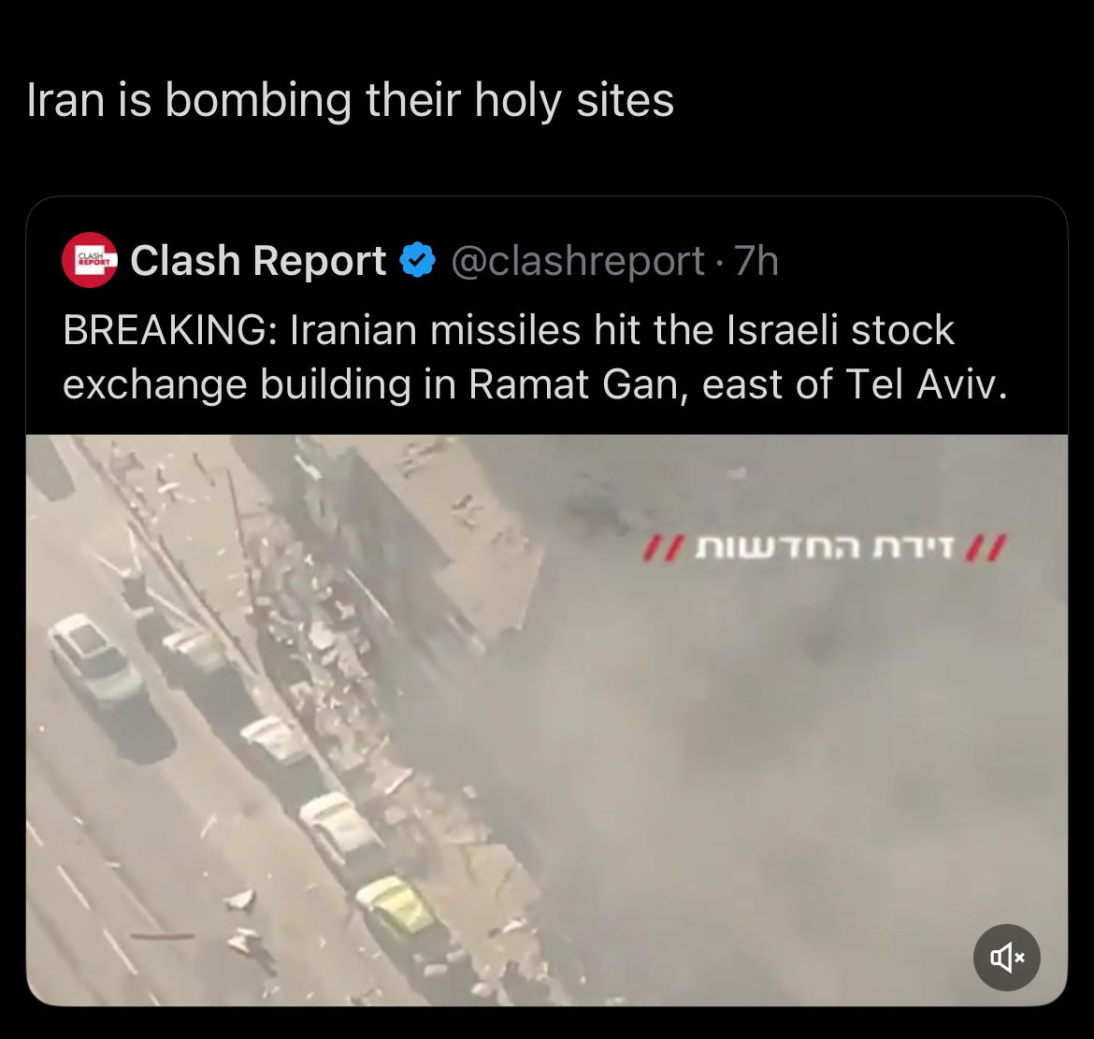Select the 'Iran is bombing their holy sites' text

[x=351, y=100]
